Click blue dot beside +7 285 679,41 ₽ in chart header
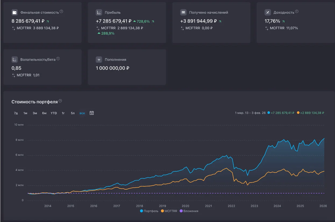This screenshot has width=335, height=222. pos(269,113)
